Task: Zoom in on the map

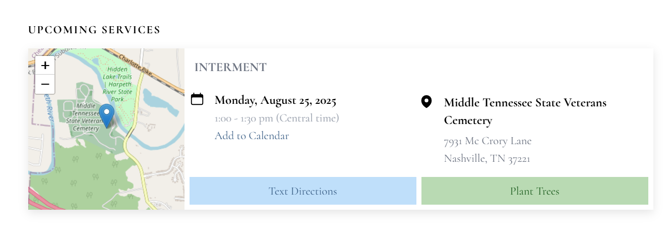Action: pos(45,65)
